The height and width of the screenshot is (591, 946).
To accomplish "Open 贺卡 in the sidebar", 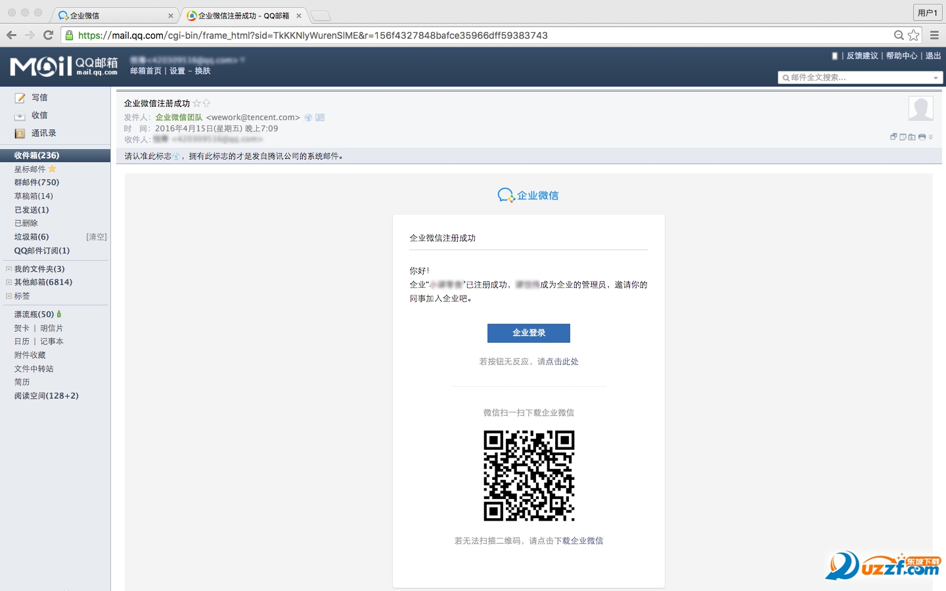I will pos(22,328).
